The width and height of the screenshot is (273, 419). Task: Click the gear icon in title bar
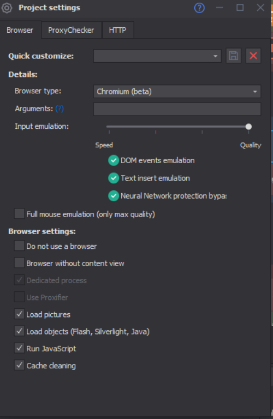pyautogui.click(x=7, y=8)
